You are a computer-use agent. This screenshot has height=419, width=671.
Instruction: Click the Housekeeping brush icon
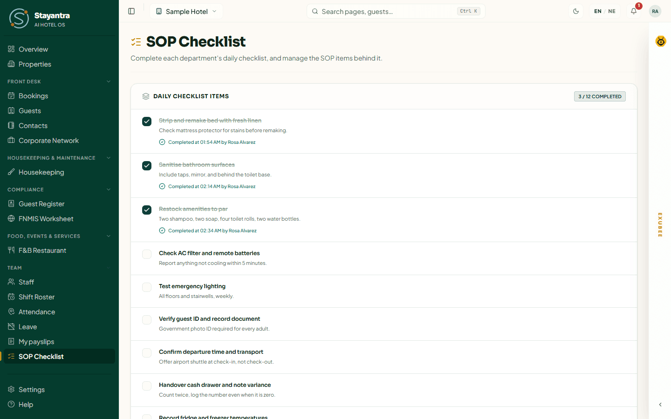(x=11, y=172)
